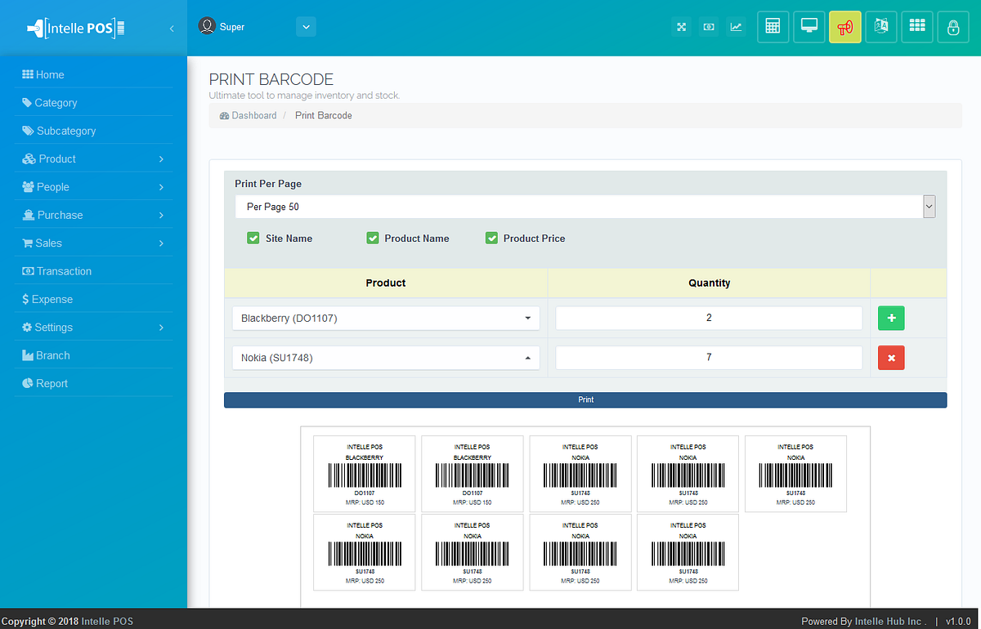Image resolution: width=981 pixels, height=629 pixels.
Task: Uncheck the Site Name checkbox
Action: pyautogui.click(x=253, y=238)
